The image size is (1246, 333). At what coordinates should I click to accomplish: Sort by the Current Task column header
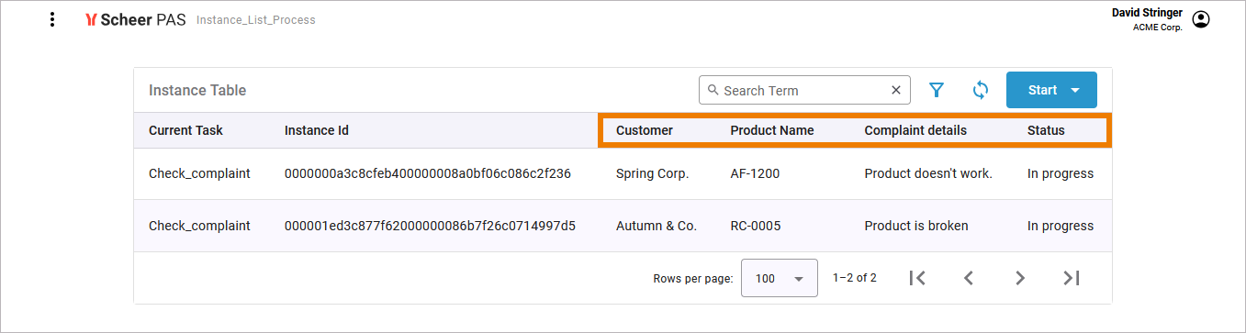click(x=185, y=130)
